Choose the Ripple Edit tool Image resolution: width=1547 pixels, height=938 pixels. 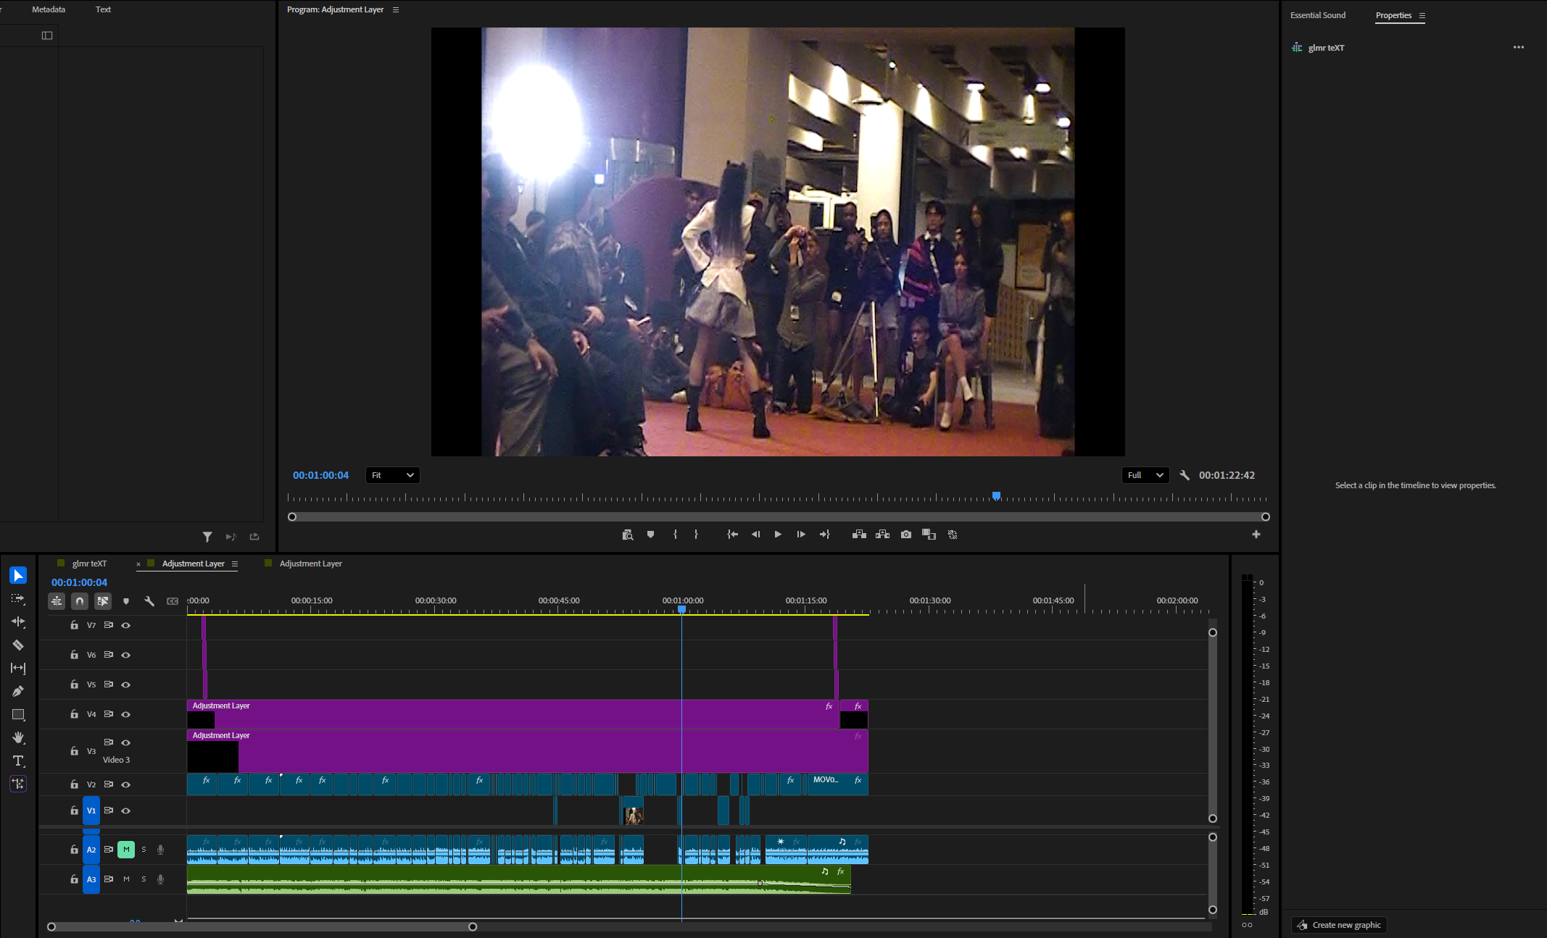point(18,621)
